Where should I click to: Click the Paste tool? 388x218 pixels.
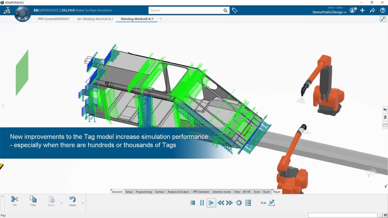click(x=51, y=201)
